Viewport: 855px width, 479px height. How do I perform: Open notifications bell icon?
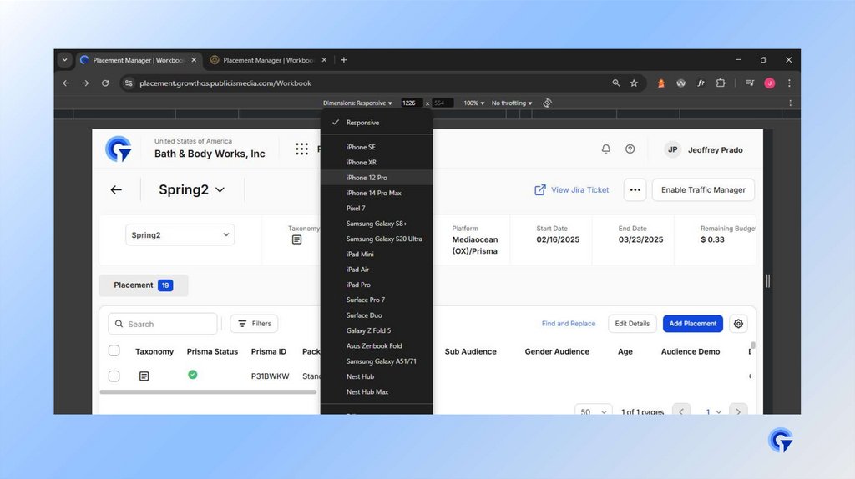click(x=606, y=149)
